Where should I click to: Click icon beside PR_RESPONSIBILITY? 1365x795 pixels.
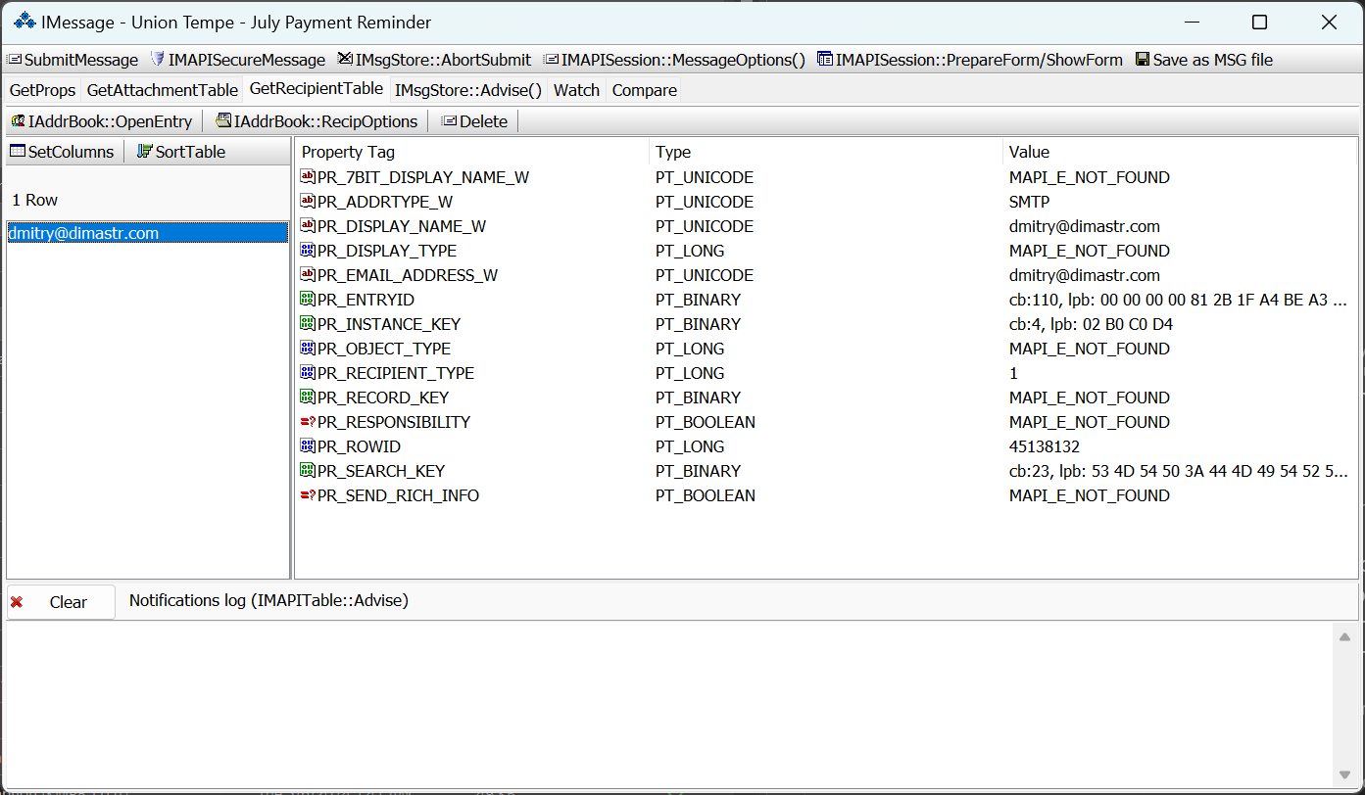[308, 422]
